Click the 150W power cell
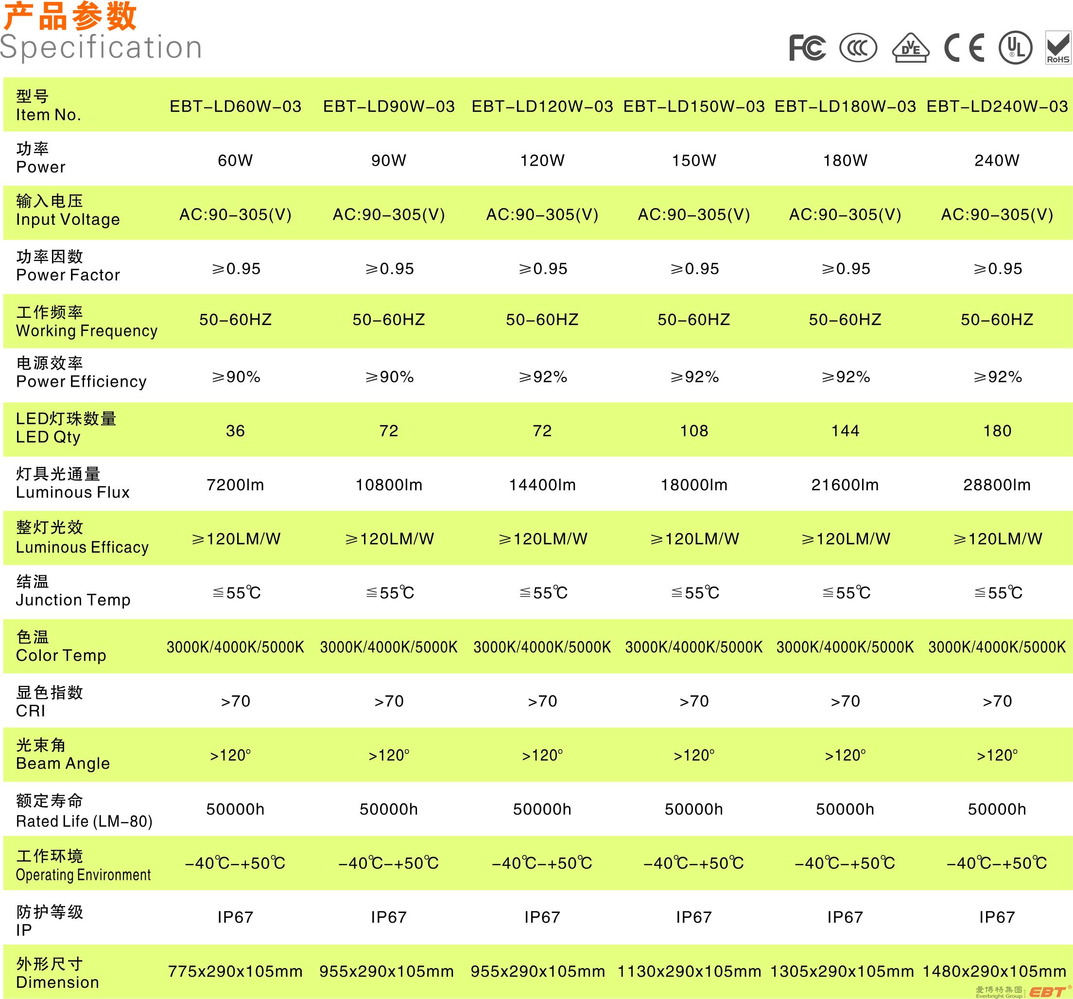The image size is (1073, 999). pyautogui.click(x=693, y=160)
